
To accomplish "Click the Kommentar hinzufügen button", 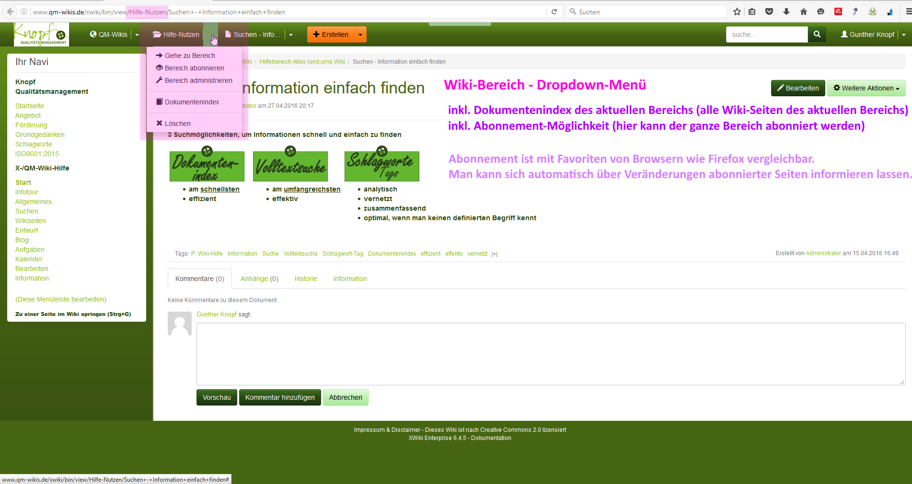I will (280, 397).
